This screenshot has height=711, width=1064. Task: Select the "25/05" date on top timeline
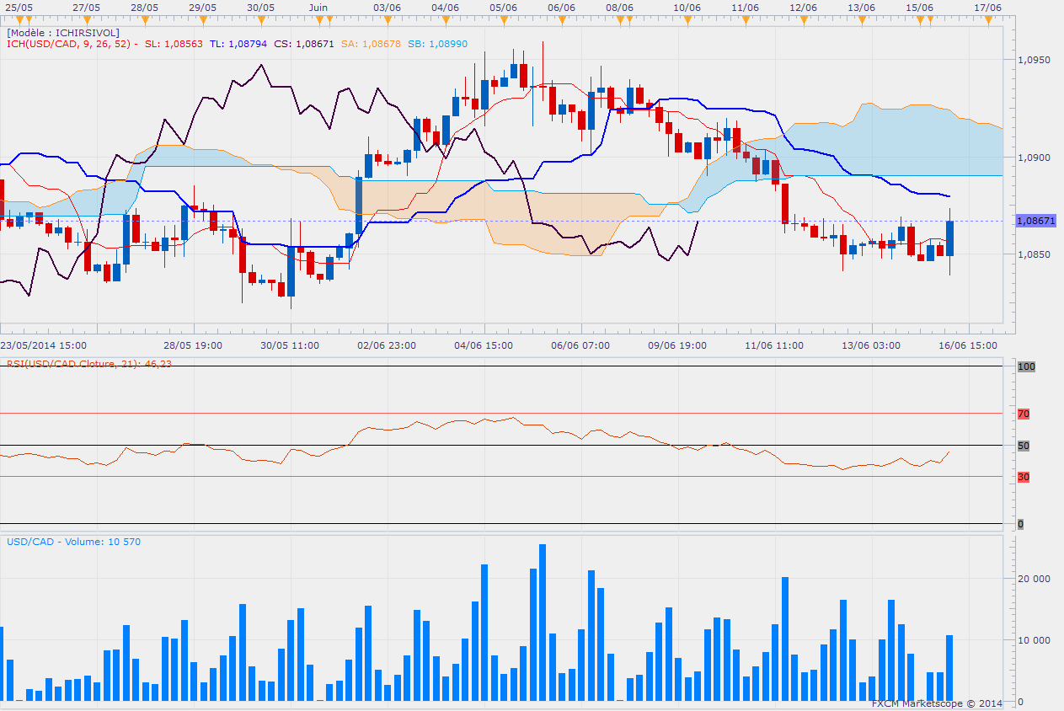tap(19, 7)
